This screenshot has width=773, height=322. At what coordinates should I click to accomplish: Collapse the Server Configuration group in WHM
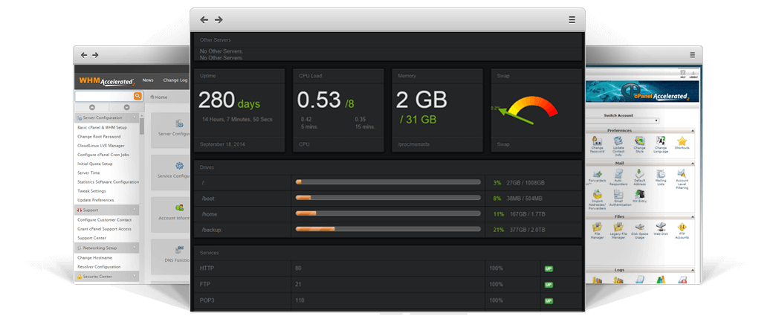pyautogui.click(x=134, y=117)
